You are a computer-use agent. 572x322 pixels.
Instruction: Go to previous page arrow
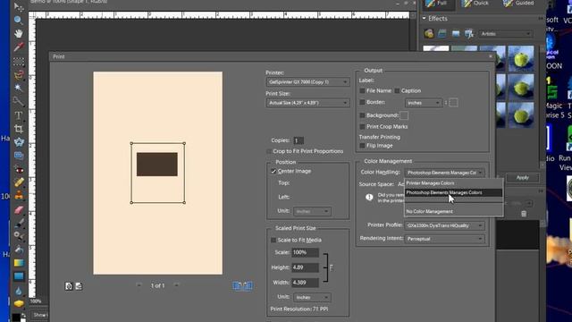click(x=139, y=285)
